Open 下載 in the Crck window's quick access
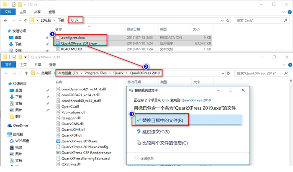The width and height of the screenshot is (293, 172). click(x=18, y=44)
